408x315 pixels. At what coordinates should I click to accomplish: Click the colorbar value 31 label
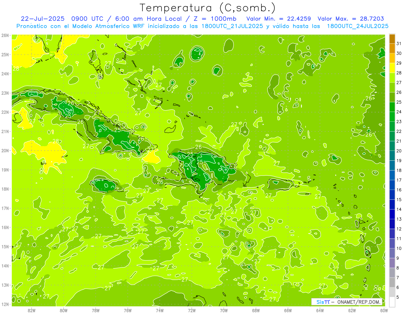399,43
